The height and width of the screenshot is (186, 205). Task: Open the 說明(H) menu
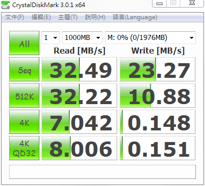coord(95,17)
